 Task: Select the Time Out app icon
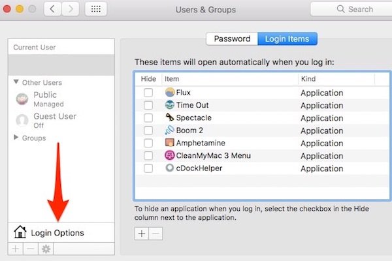pos(170,105)
